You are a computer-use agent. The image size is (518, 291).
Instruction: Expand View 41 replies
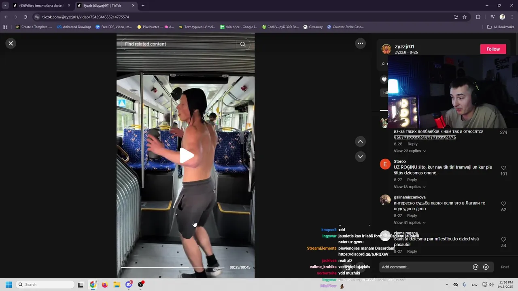410,223
